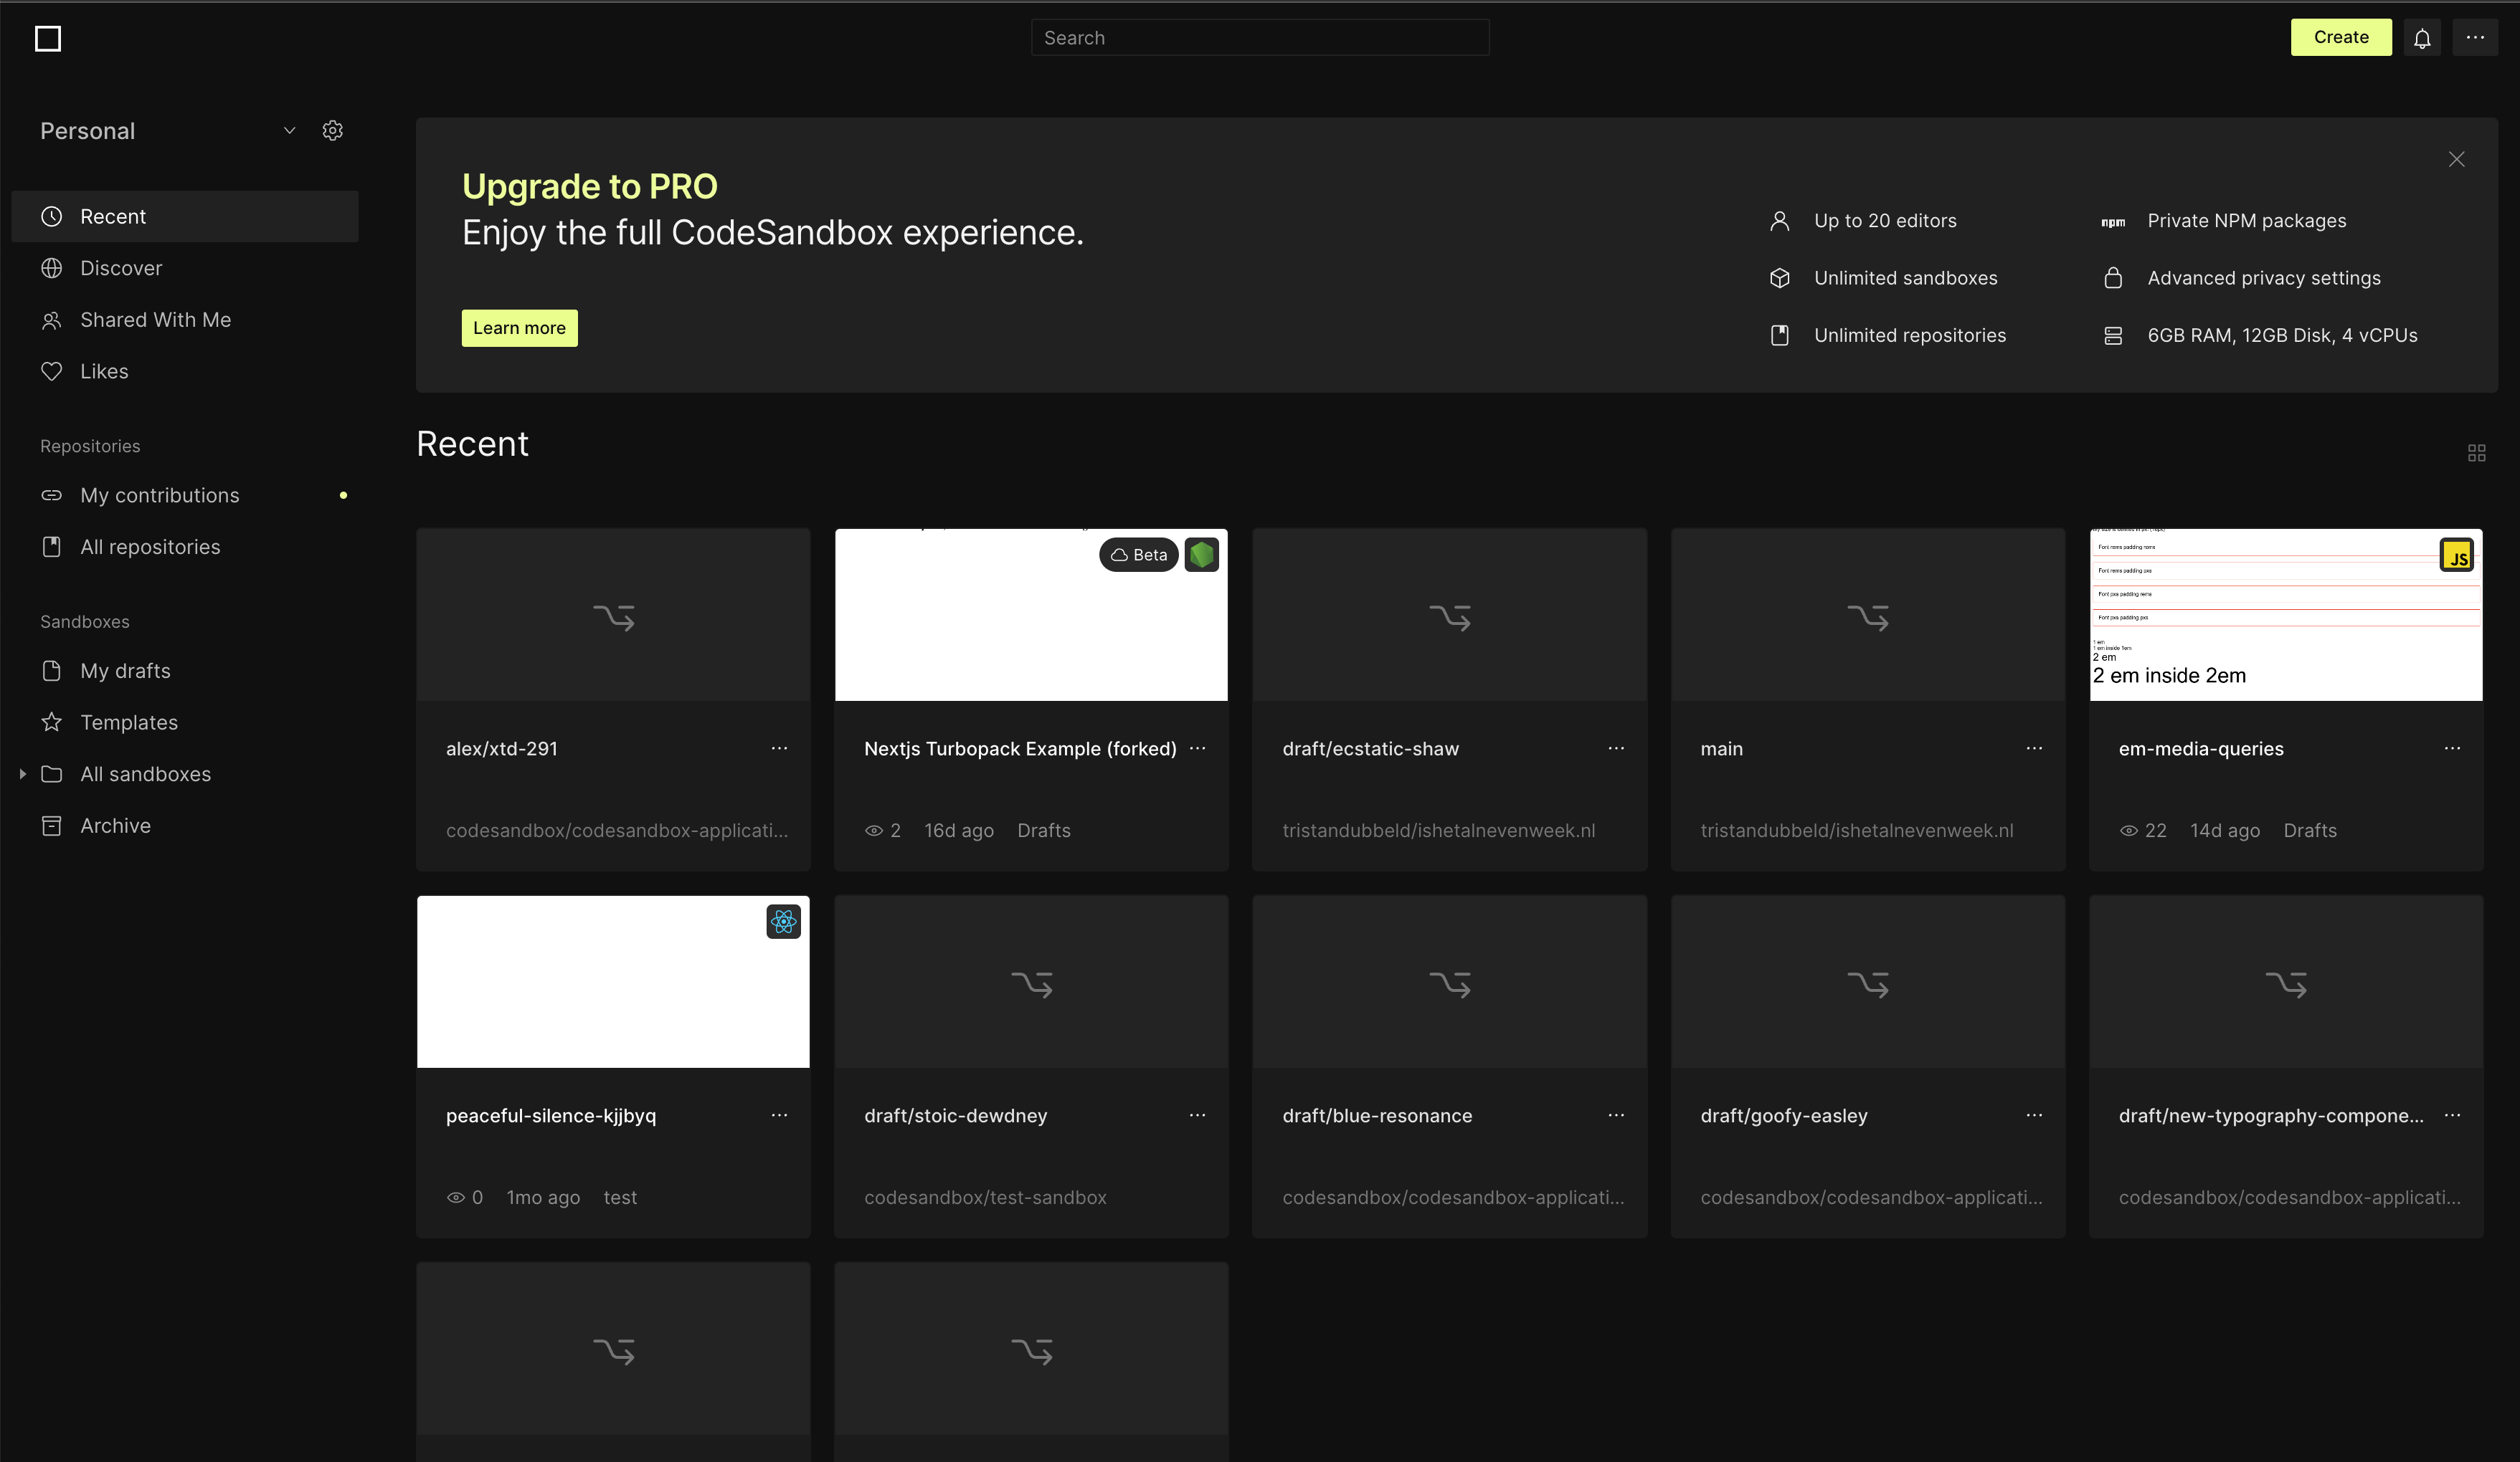Open Nextjs Turbopack Example preview thumbnail
The image size is (2520, 1462).
[1031, 615]
